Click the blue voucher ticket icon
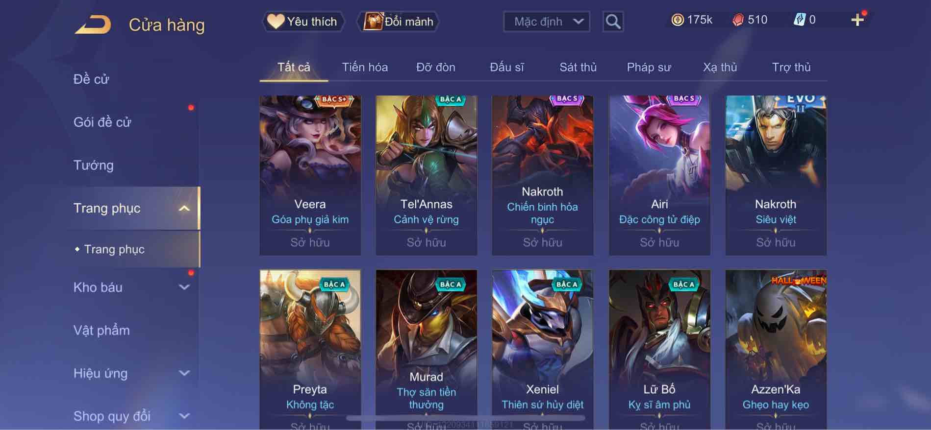 click(799, 20)
